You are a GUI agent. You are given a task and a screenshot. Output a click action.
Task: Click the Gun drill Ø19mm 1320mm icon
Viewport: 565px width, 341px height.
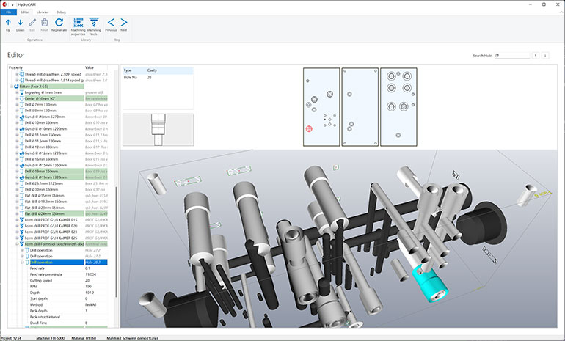click(x=22, y=177)
